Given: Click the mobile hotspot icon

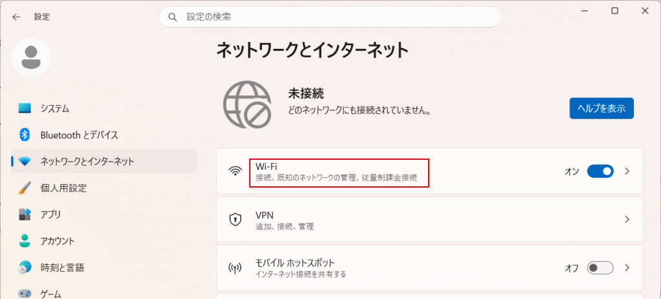Looking at the screenshot, I should pos(236,267).
